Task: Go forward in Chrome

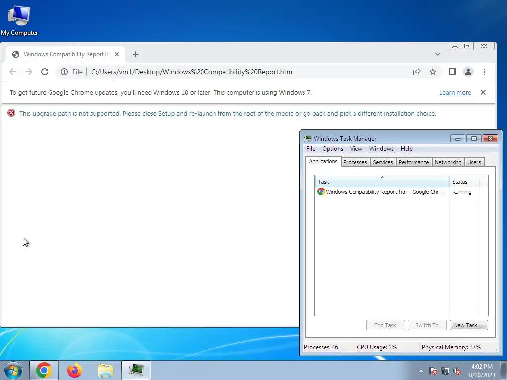Action: 29,72
